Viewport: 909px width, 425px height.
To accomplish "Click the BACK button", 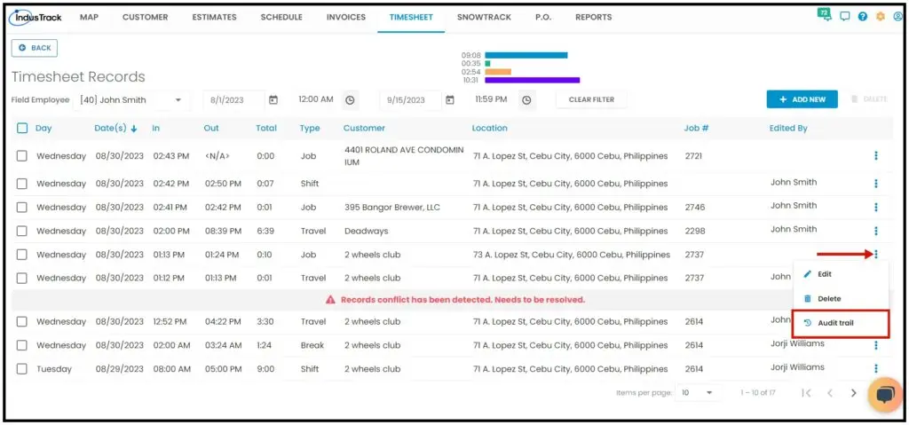I will pyautogui.click(x=35, y=48).
